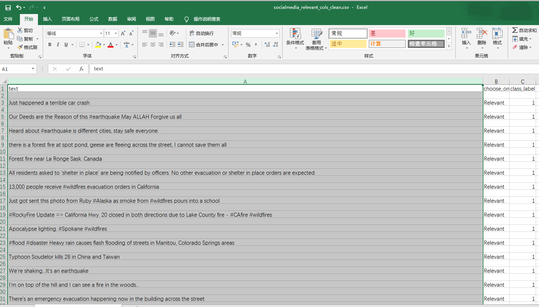Apply the 检查单元格 check cell style

[x=426, y=44]
